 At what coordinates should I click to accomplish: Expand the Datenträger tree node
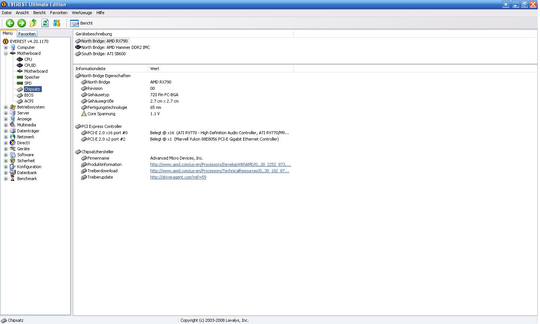(6, 131)
